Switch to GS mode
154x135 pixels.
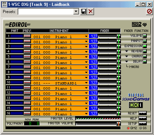coord(141,128)
